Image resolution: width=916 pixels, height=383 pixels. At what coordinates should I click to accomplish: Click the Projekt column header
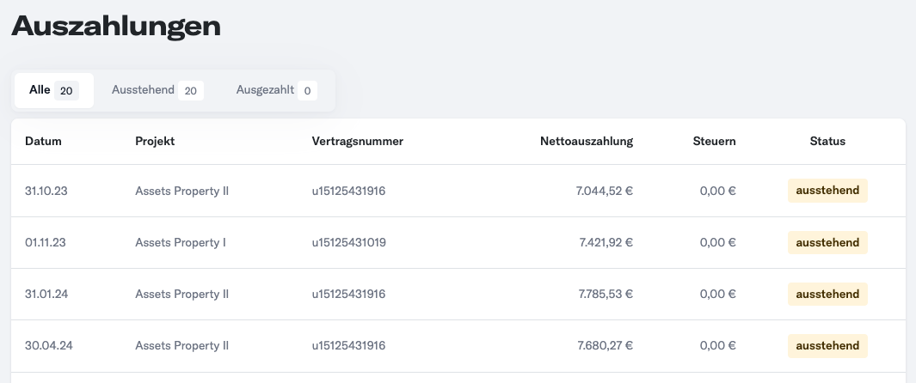(155, 141)
